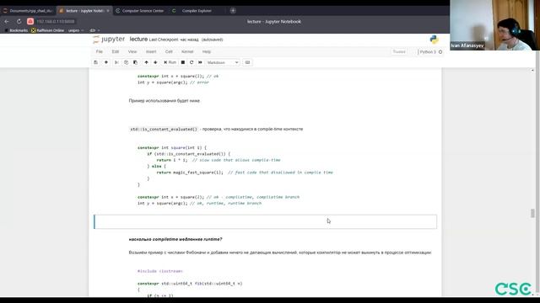Click the 'Пример использований будет ниже' text
The height and width of the screenshot is (303, 540).
click(x=165, y=101)
